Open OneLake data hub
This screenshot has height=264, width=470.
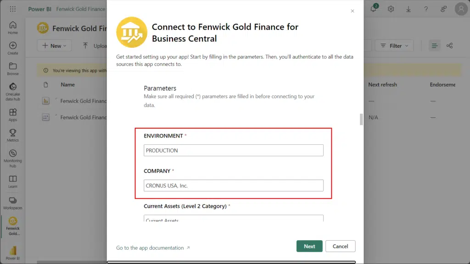pos(12,92)
